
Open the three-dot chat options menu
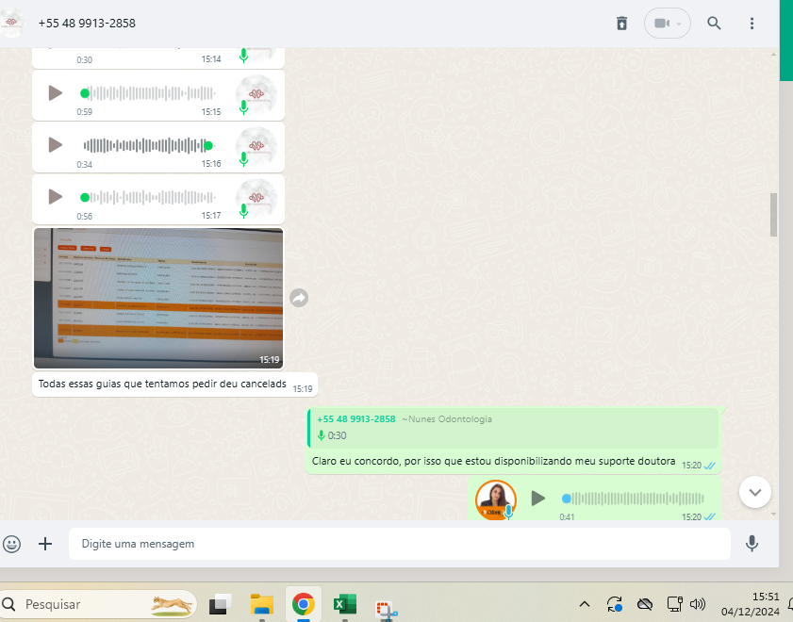pos(752,24)
